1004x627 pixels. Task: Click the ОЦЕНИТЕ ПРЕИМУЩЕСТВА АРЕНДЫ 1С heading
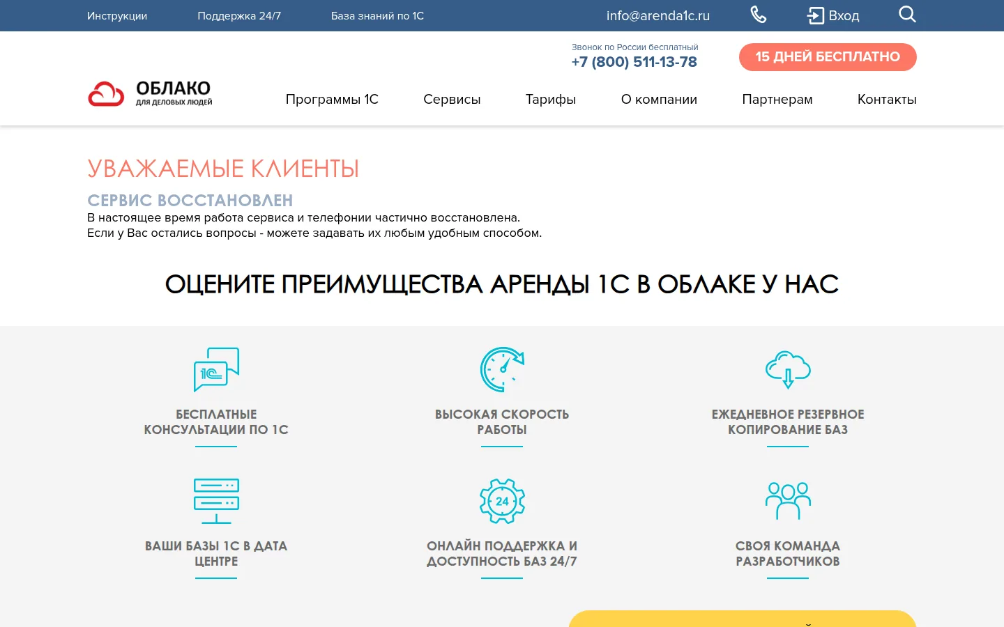click(502, 284)
